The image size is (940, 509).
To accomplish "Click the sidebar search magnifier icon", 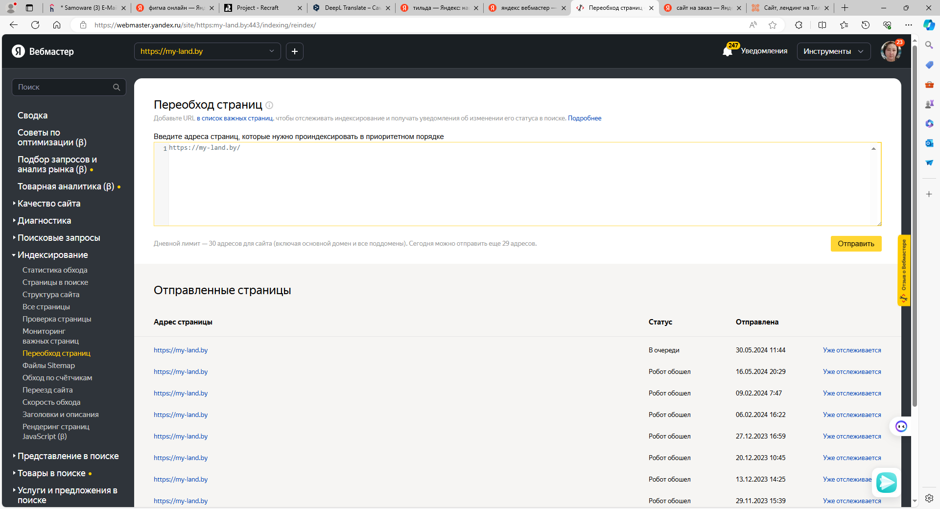I will click(117, 87).
